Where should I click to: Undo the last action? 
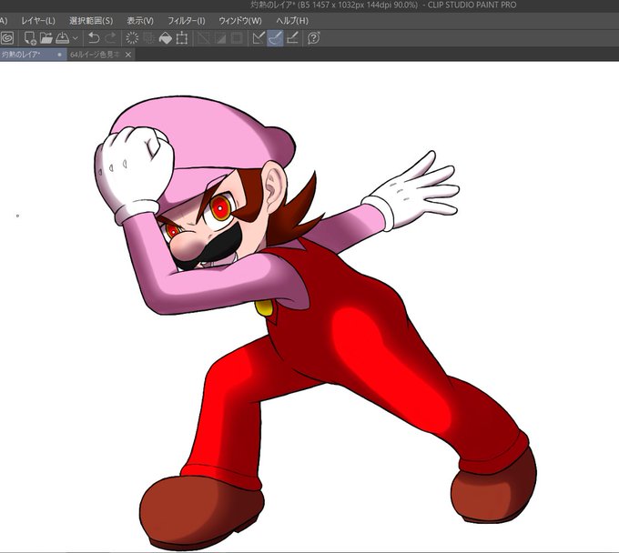94,38
